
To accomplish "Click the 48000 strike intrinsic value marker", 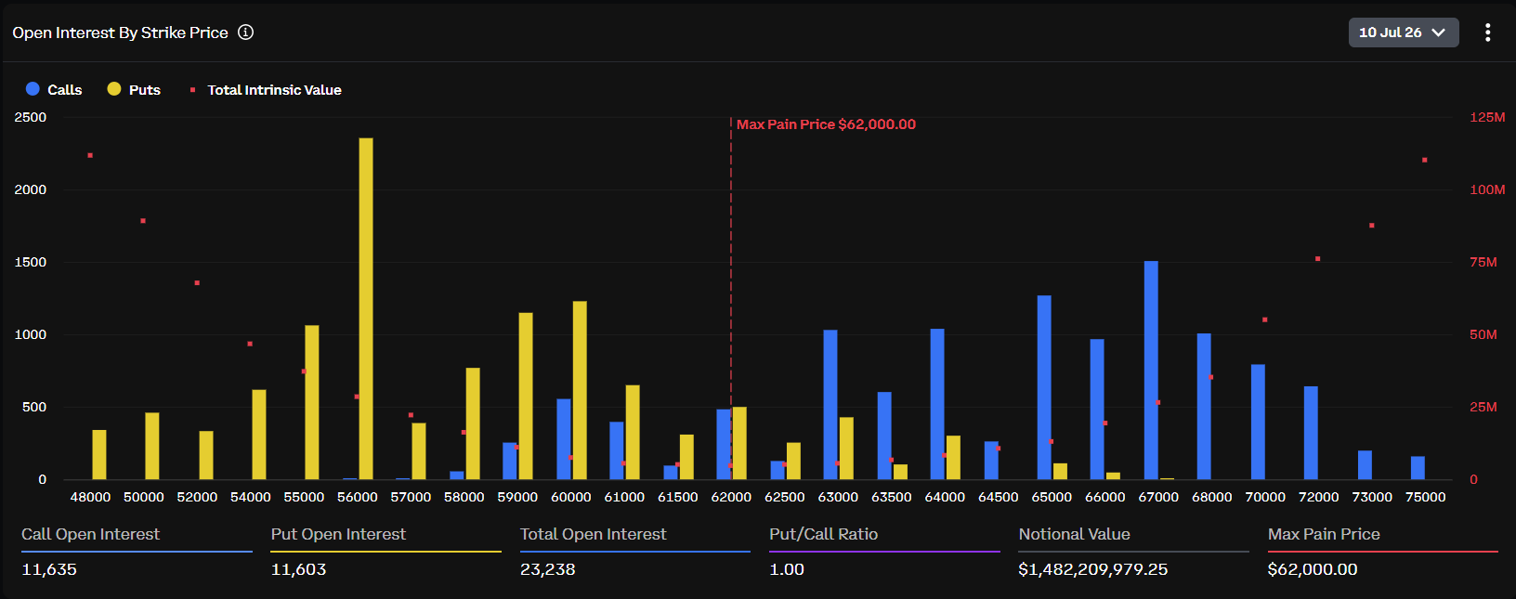I will coord(90,155).
